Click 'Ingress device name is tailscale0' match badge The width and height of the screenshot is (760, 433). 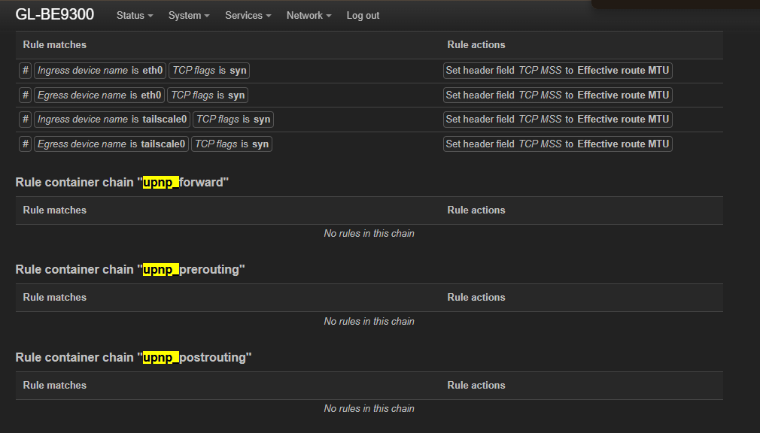click(x=111, y=120)
